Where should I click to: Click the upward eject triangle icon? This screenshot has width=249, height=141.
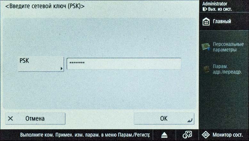click(x=165, y=135)
